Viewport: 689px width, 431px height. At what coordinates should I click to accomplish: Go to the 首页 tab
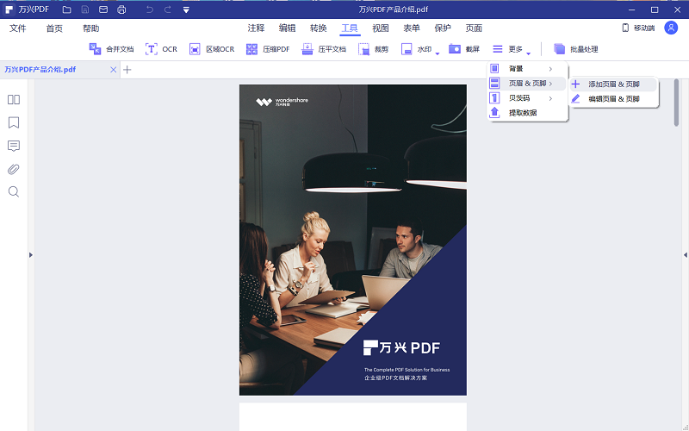[x=54, y=28]
